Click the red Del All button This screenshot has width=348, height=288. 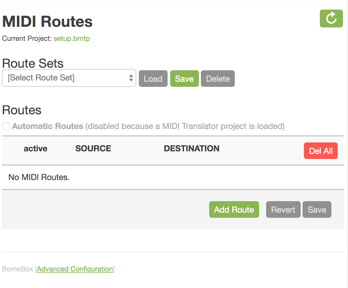coord(321,151)
